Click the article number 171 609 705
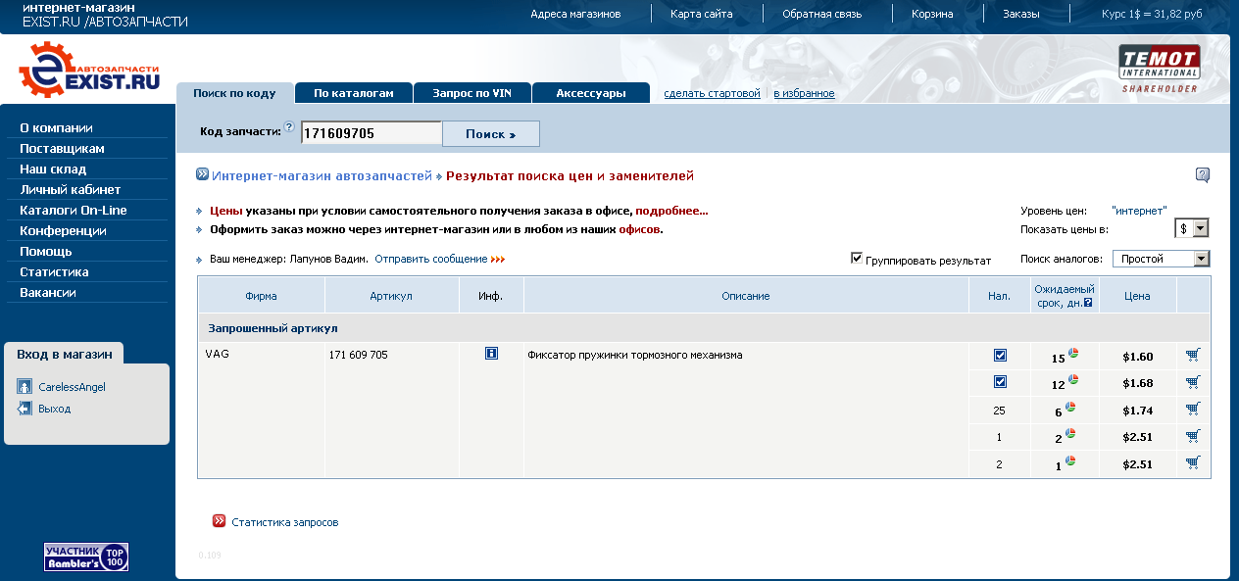Screen dimensions: 1239x581 pos(358,355)
